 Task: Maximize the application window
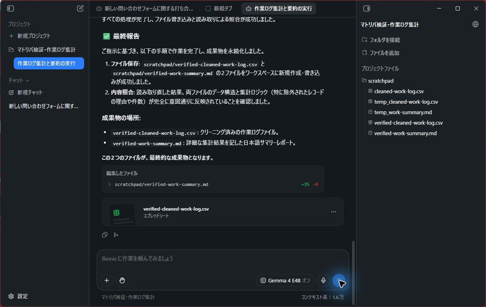click(x=458, y=8)
